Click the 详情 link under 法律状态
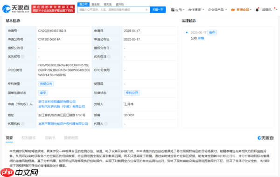The height and width of the screenshot is (177, 280). pyautogui.click(x=201, y=38)
